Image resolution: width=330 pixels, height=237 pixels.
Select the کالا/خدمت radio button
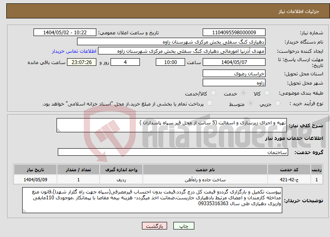[x=213, y=93]
